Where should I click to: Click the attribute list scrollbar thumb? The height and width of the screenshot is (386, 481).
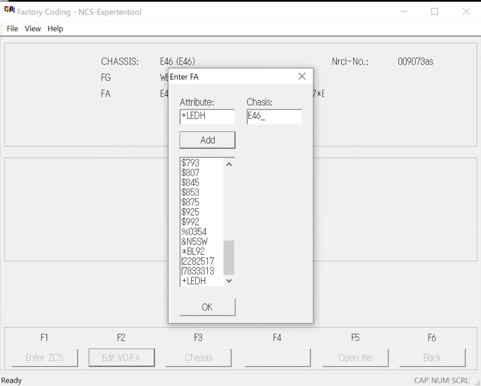point(229,257)
